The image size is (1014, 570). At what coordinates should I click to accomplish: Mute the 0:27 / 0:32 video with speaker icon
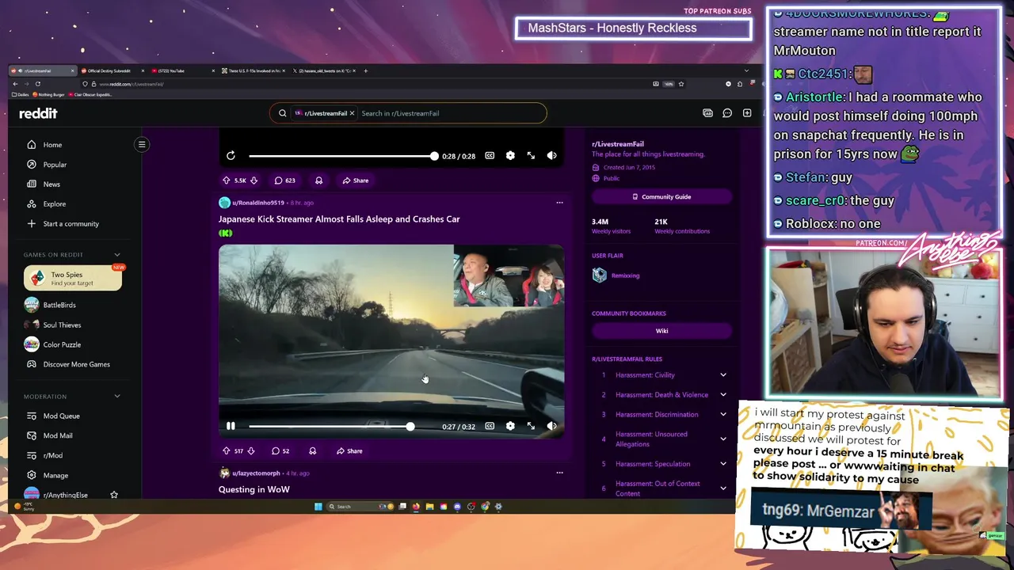point(551,426)
